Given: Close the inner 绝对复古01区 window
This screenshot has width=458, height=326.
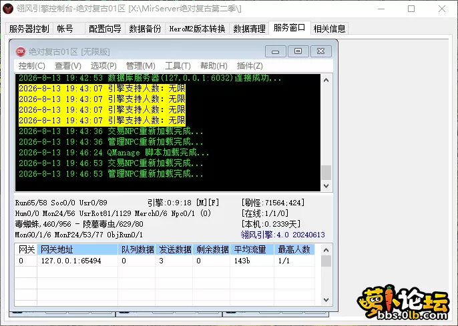Looking at the screenshot, I should [x=321, y=51].
